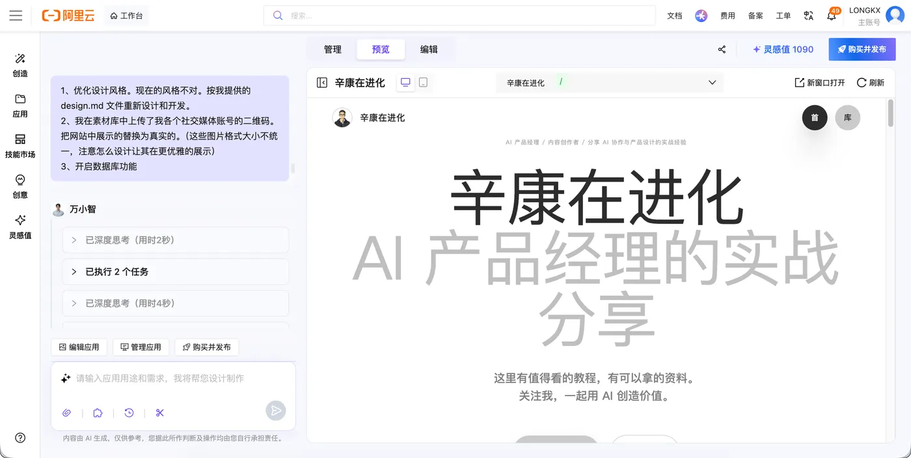Click 新窗口打开 link
Viewport: 911px width, 458px height.
click(x=820, y=83)
